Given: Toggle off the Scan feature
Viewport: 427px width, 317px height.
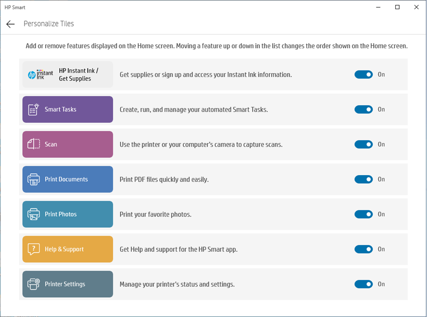Looking at the screenshot, I should pos(363,144).
